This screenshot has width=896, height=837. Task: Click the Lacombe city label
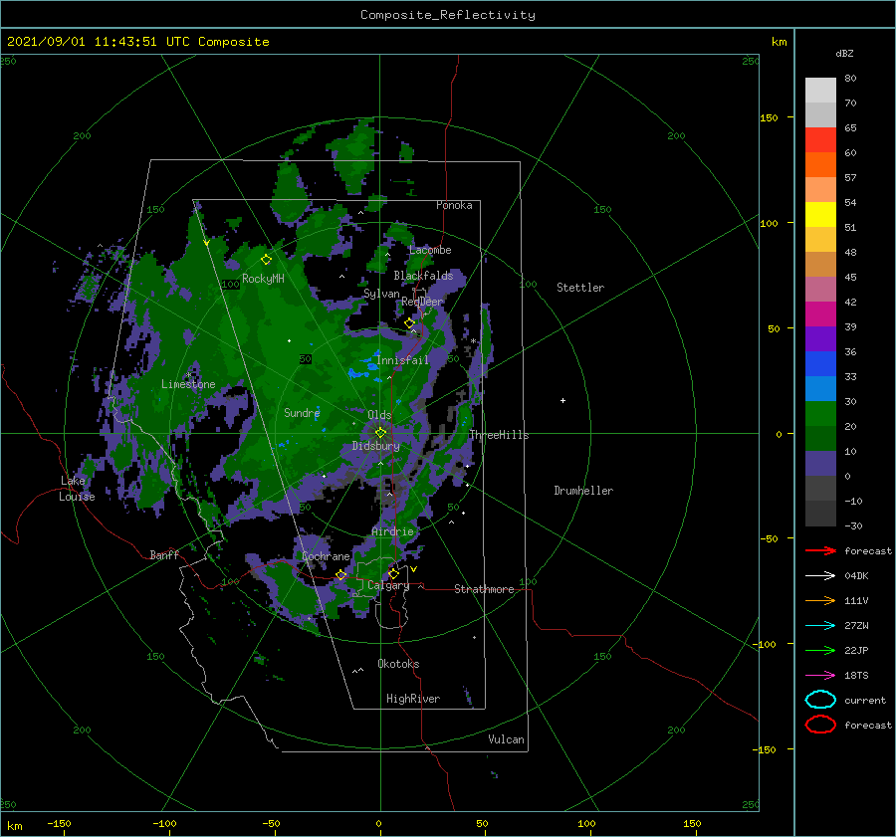430,250
